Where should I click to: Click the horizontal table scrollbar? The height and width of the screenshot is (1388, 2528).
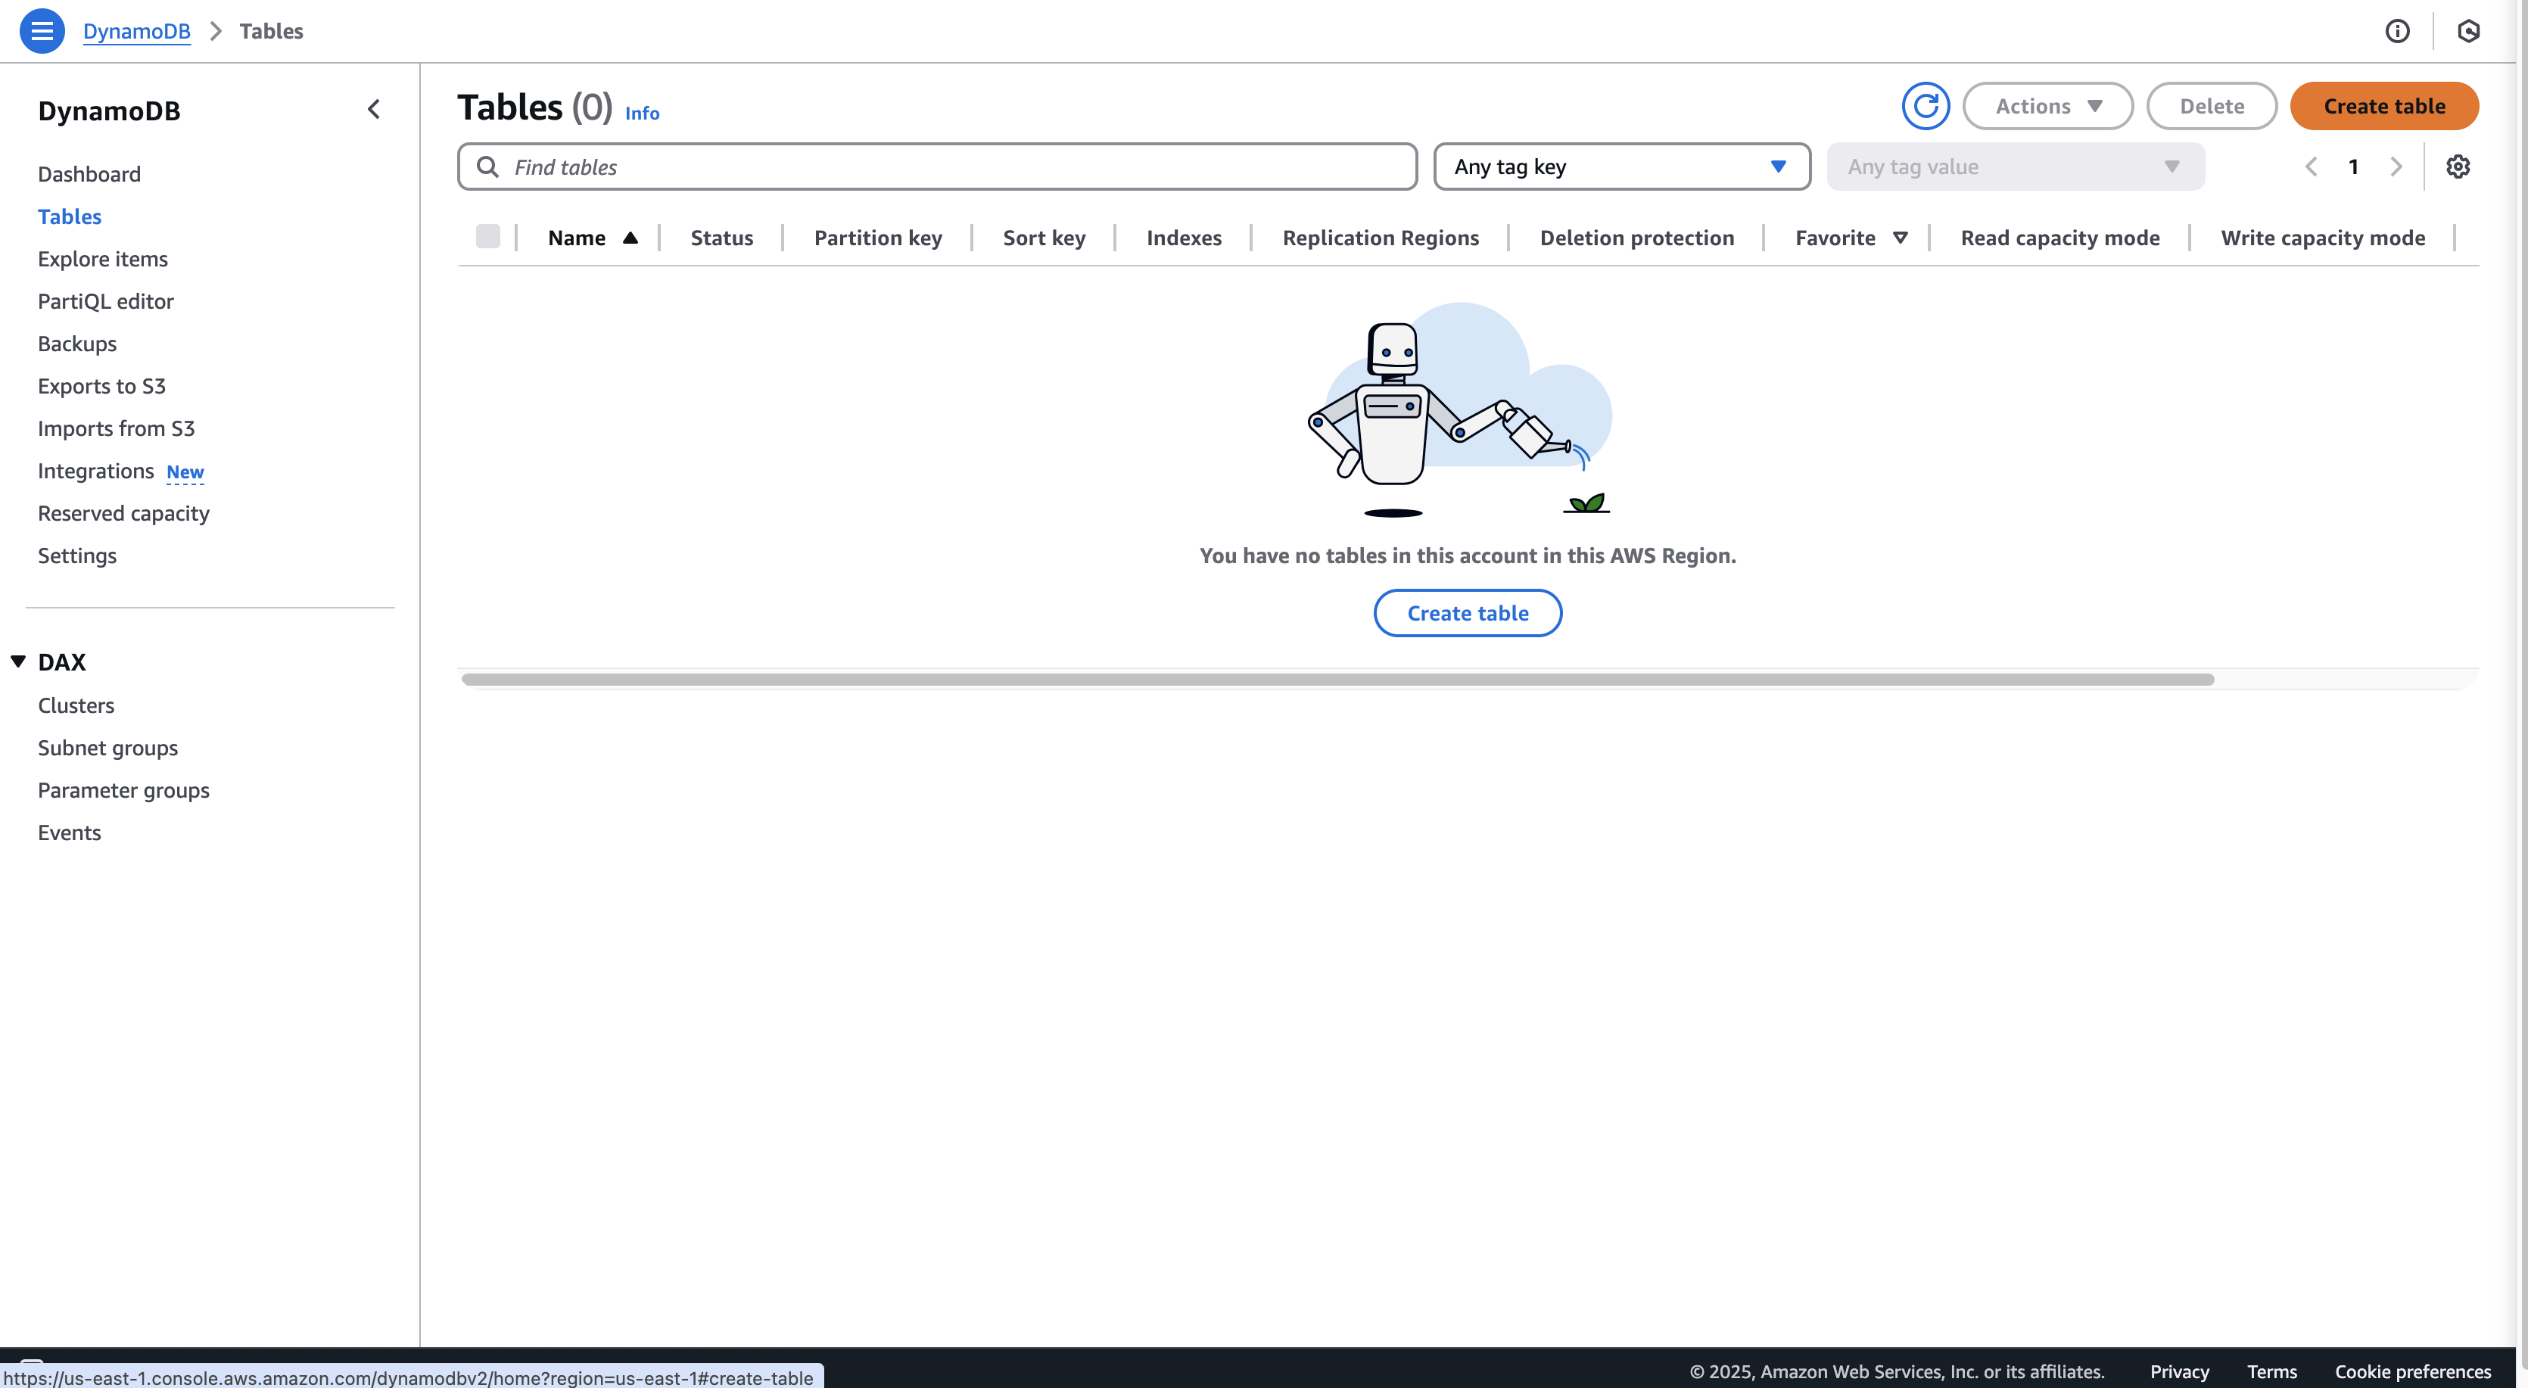(1337, 680)
